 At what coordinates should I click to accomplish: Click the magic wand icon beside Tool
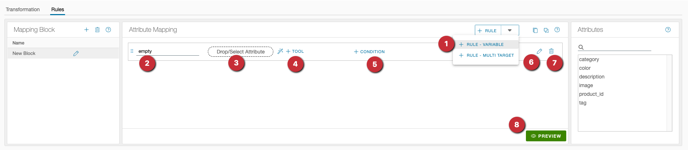(280, 51)
